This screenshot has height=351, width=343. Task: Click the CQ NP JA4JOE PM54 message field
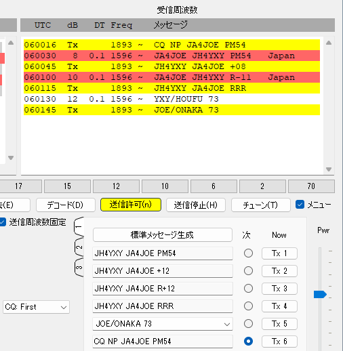(x=163, y=342)
